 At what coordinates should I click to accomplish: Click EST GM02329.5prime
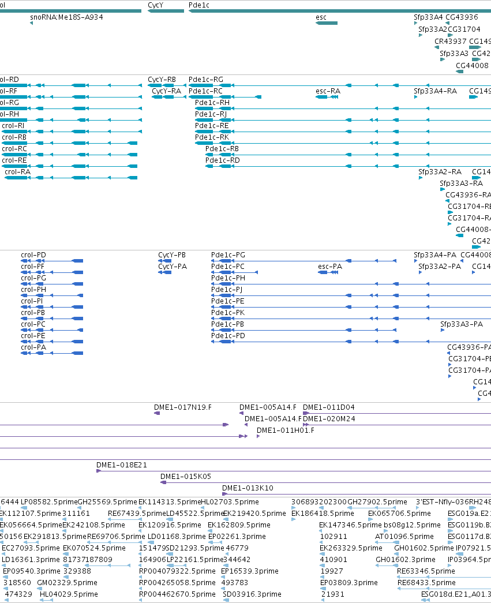(68, 583)
